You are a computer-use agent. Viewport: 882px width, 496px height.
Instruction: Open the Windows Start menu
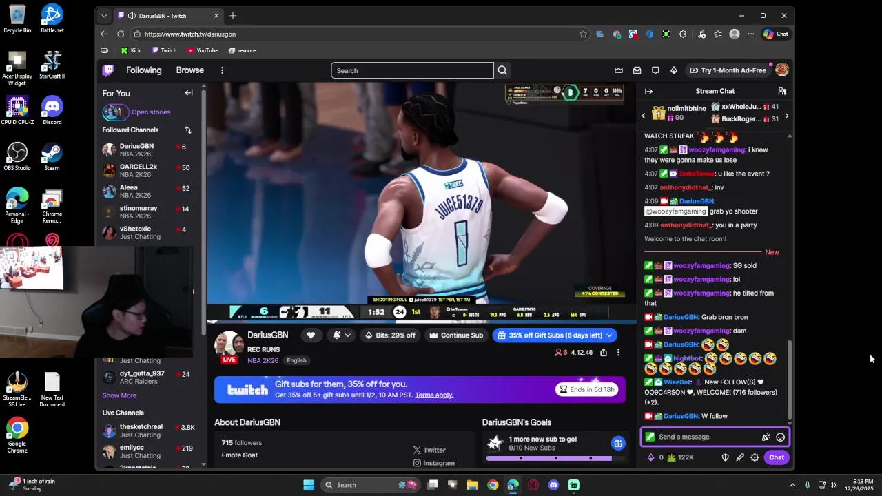point(309,485)
